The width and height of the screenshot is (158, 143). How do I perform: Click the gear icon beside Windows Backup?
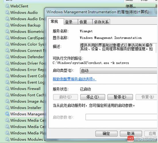(7, 25)
